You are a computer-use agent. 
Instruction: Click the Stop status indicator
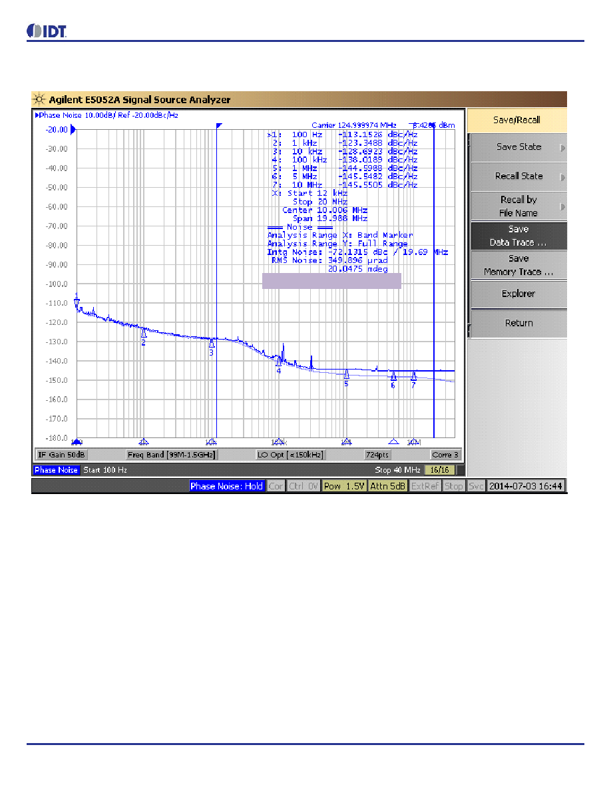point(454,486)
